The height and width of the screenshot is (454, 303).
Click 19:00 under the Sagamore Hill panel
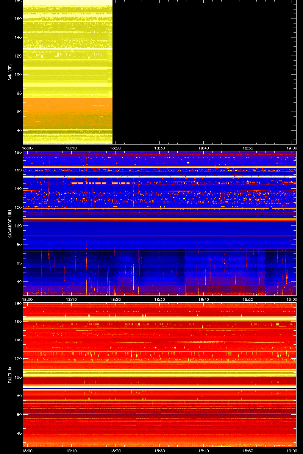(291, 299)
